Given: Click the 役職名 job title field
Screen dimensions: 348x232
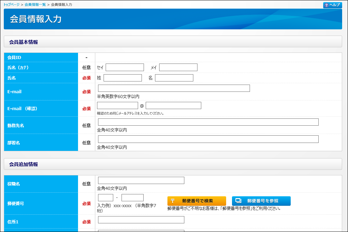Looking at the screenshot, I should 141,181.
